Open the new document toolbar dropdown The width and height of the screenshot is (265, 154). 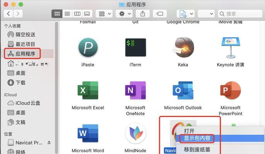coord(185,13)
